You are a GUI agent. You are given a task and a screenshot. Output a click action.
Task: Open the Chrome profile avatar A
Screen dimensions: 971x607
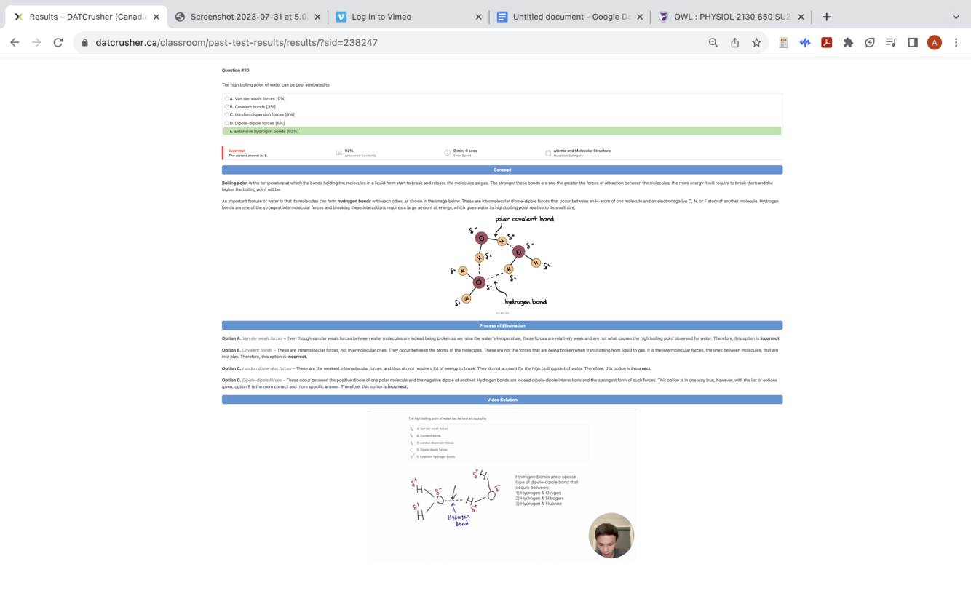(x=935, y=42)
